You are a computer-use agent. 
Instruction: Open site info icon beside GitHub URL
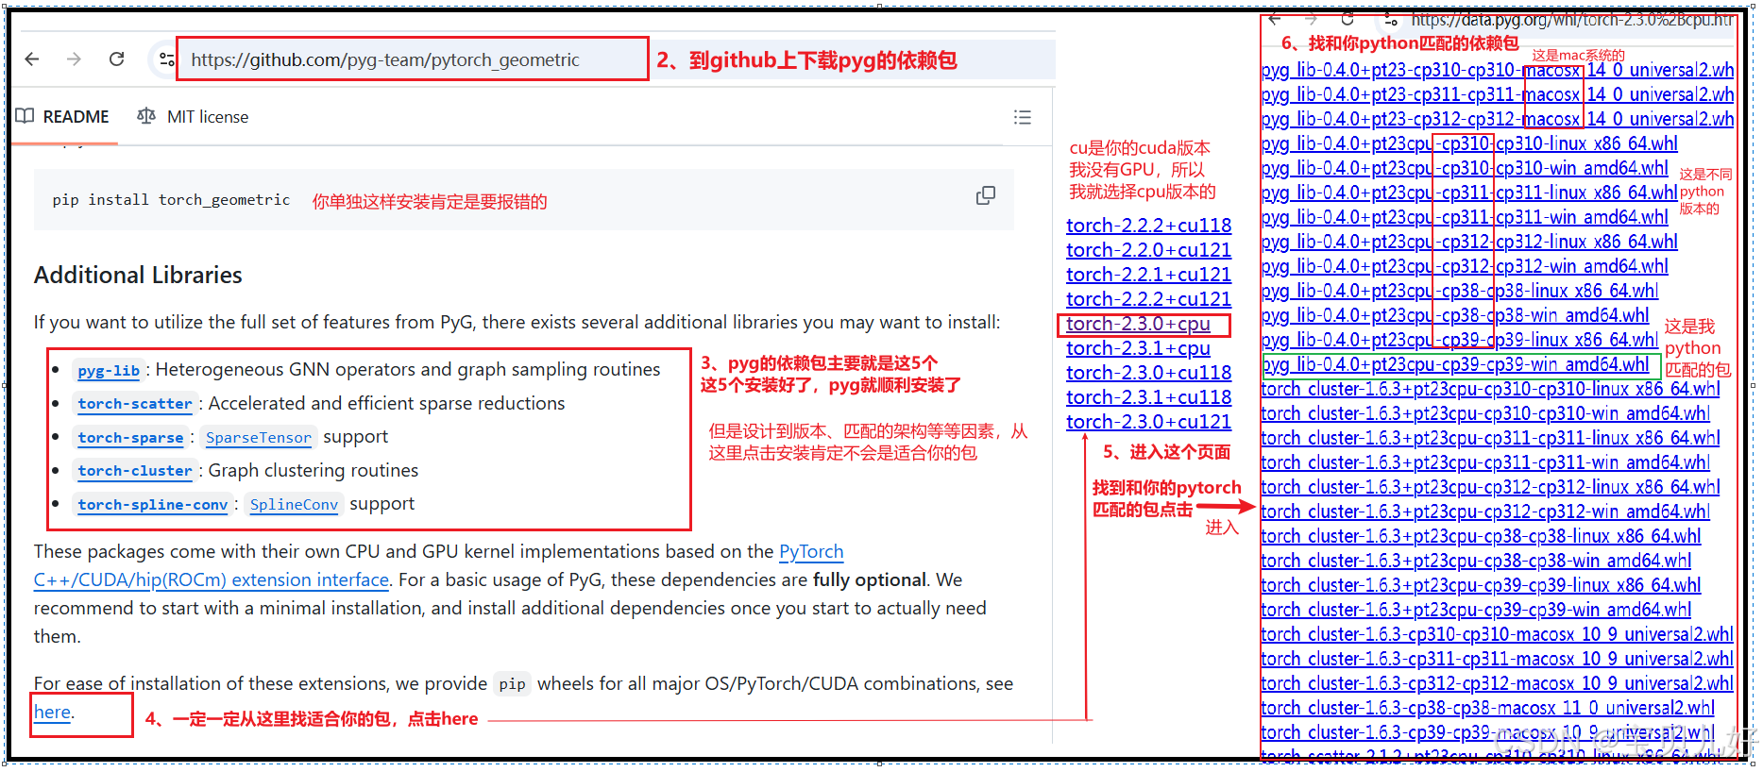click(x=166, y=59)
